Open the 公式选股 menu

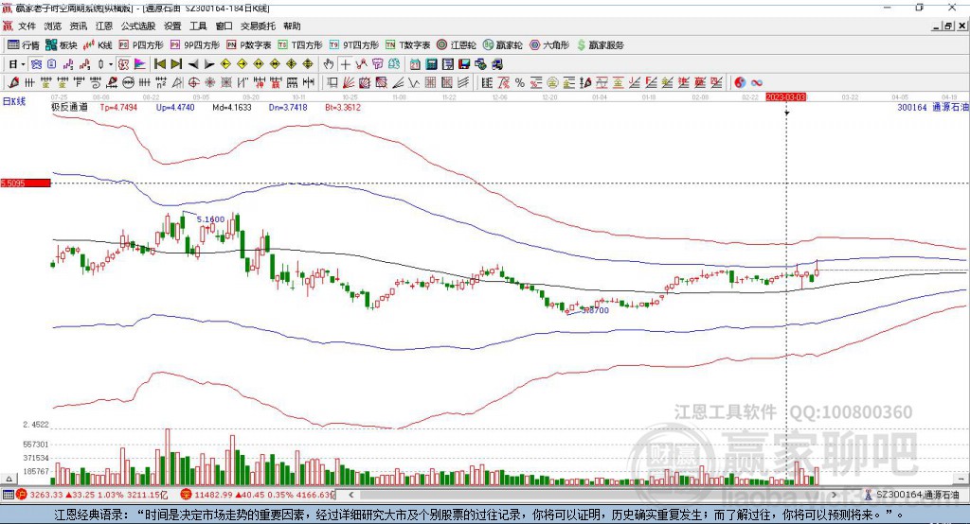(138, 26)
